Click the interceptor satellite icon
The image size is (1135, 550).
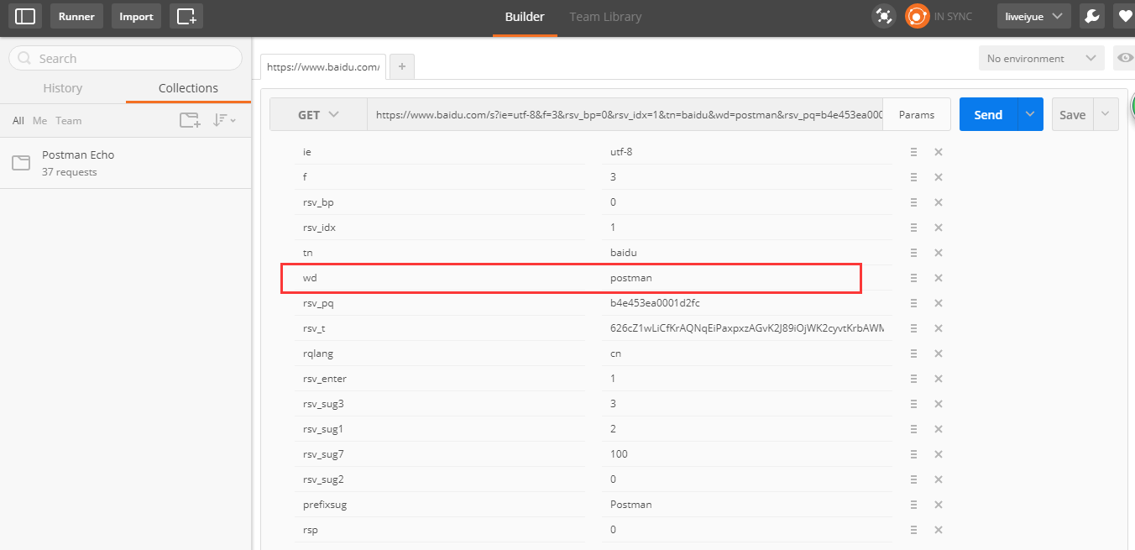[883, 16]
